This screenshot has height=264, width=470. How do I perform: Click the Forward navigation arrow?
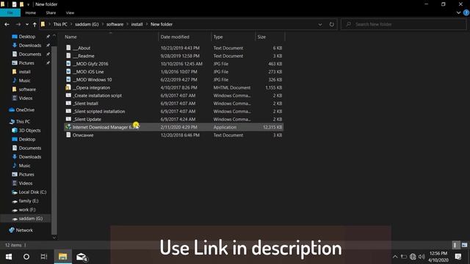pyautogui.click(x=18, y=24)
